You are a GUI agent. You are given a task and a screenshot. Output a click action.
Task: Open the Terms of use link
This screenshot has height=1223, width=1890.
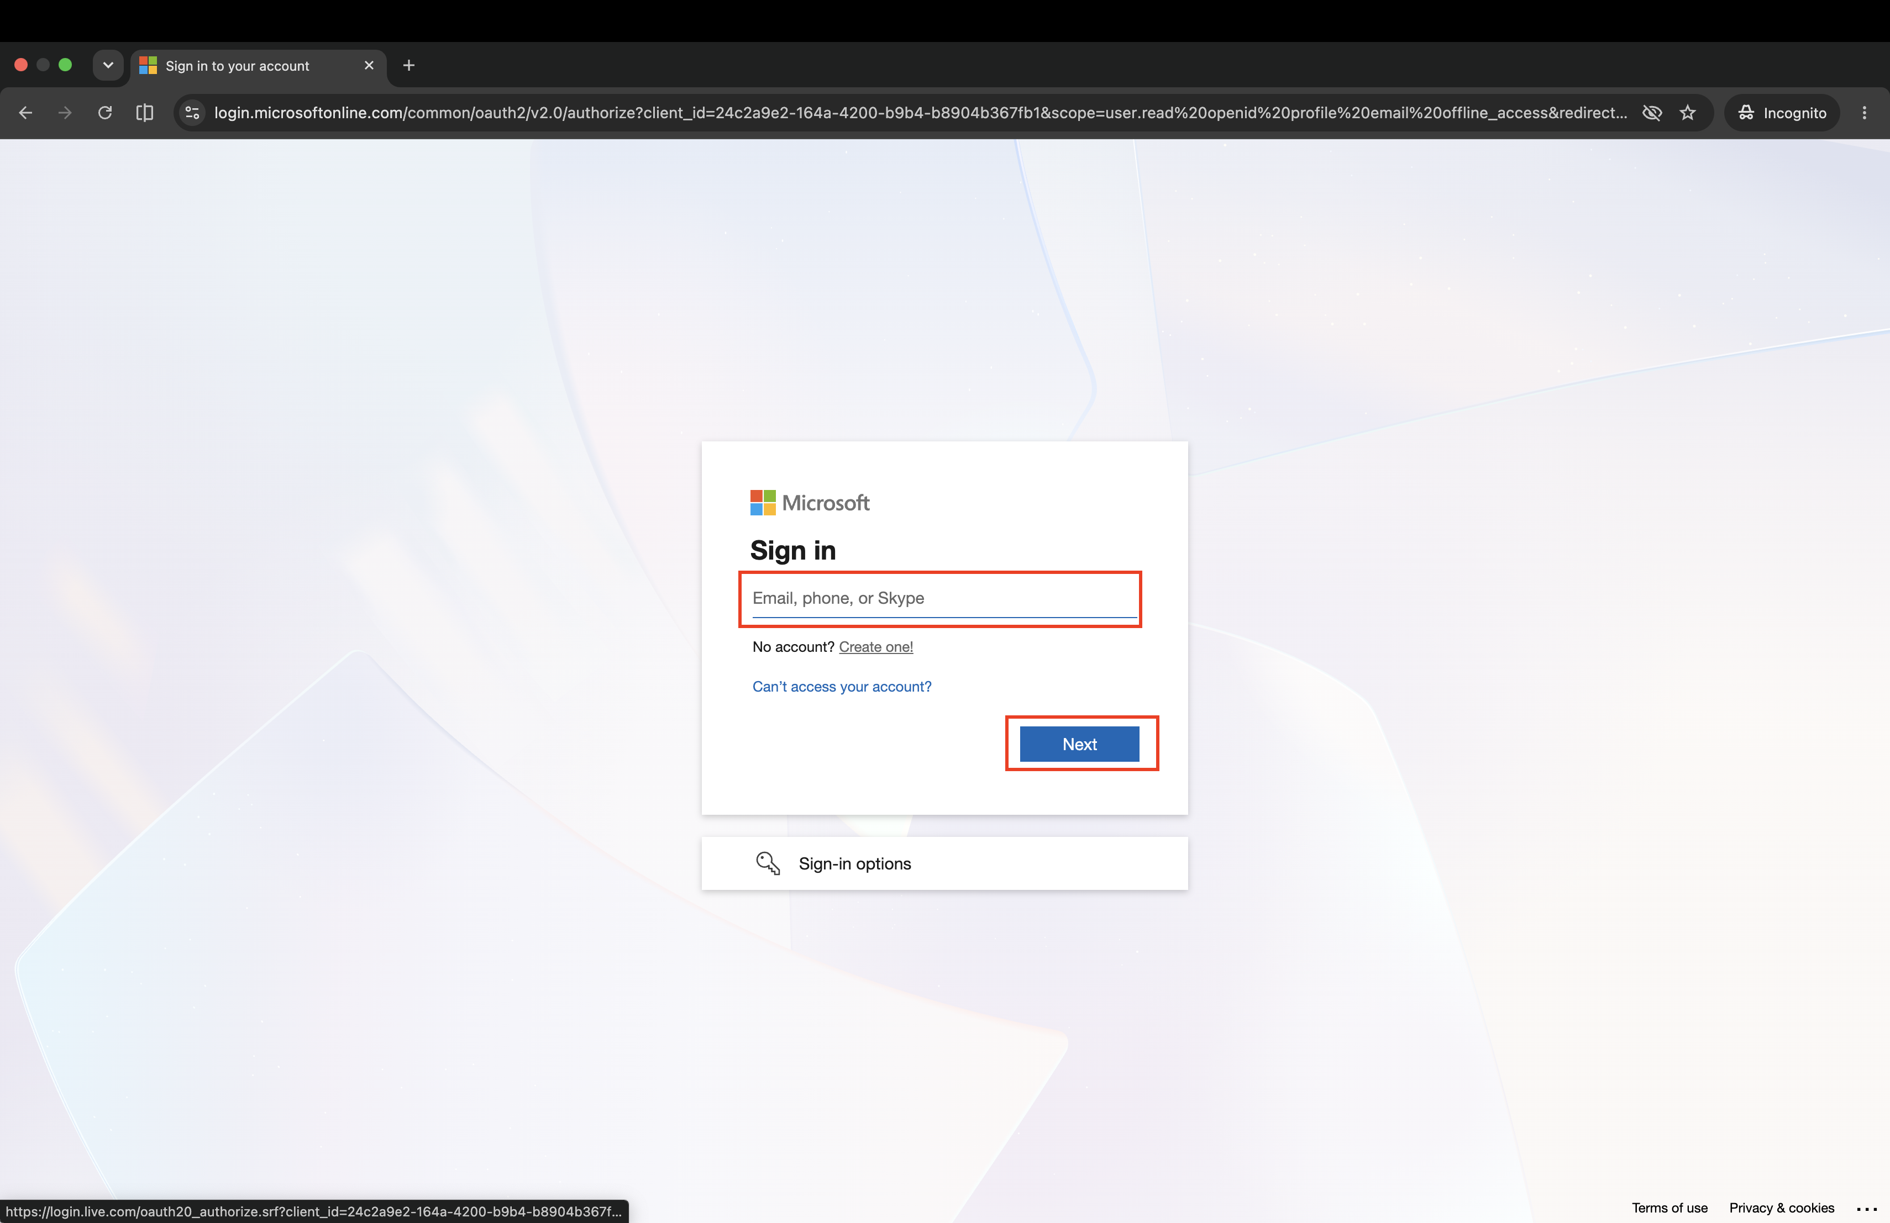[x=1670, y=1207]
